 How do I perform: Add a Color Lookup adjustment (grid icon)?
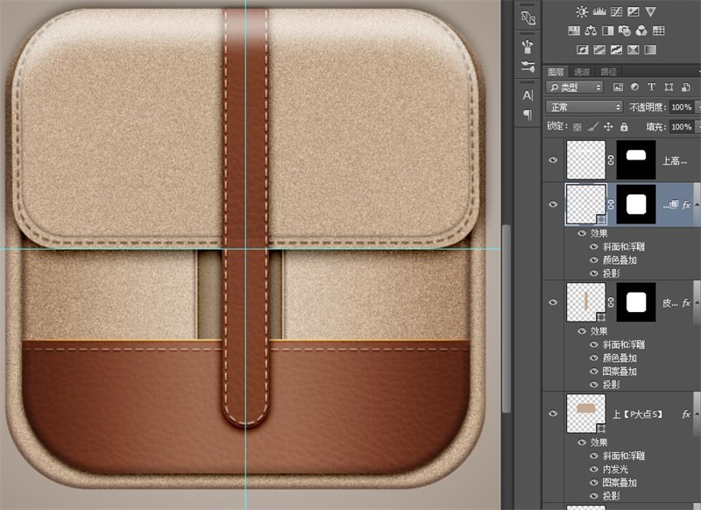pyautogui.click(x=659, y=31)
